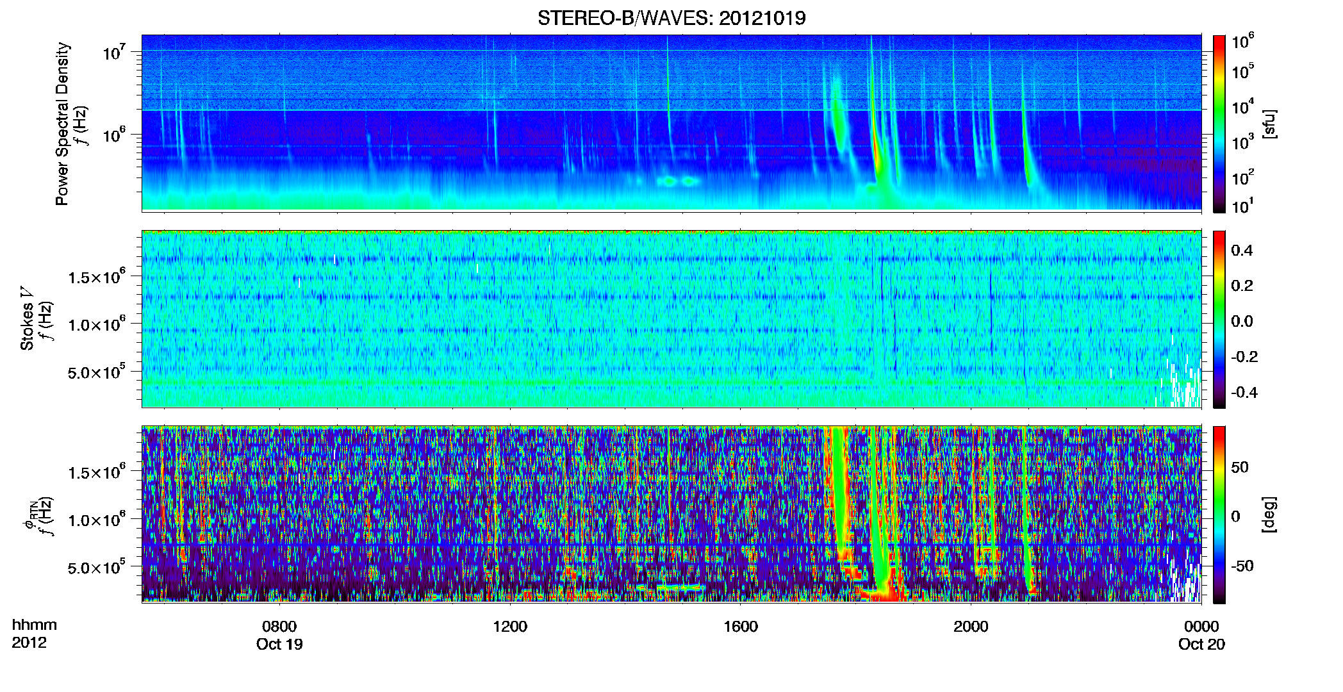Click the [sfu] colorbar unit label
The width and height of the screenshot is (1343, 692).
pos(1269,124)
